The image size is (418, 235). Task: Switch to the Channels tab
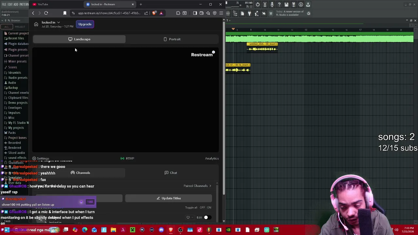(x=80, y=173)
